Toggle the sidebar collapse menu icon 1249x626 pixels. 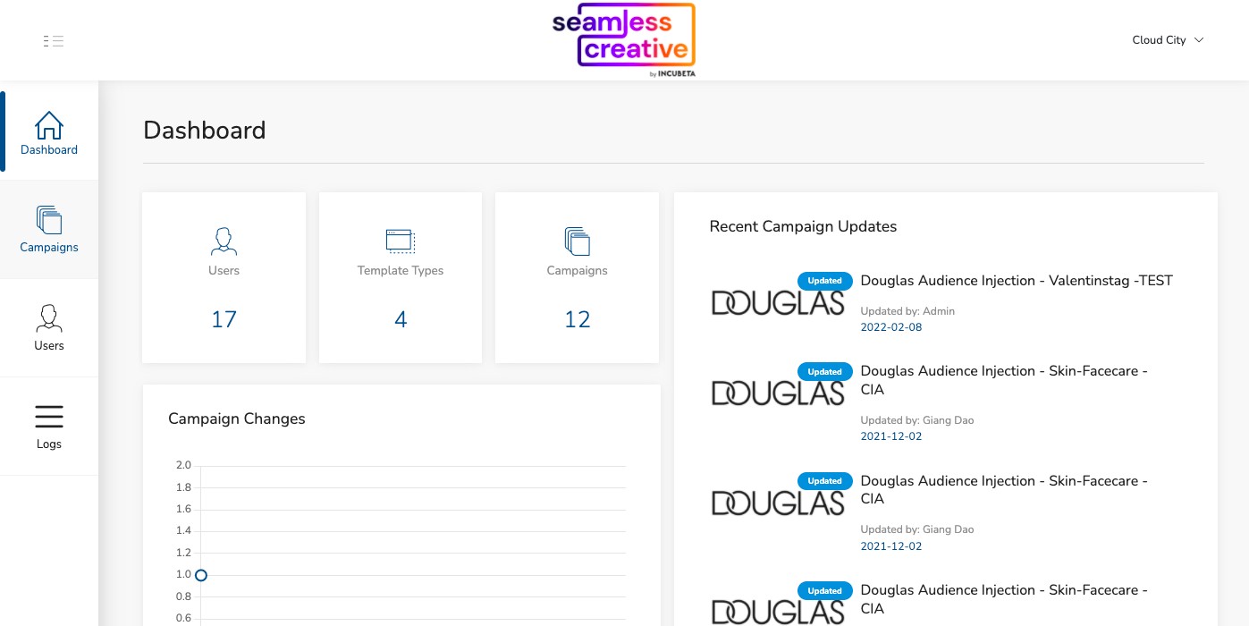pos(54,41)
